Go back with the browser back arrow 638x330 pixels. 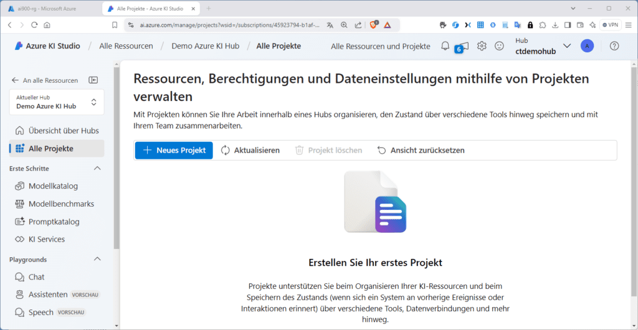[x=9, y=25]
